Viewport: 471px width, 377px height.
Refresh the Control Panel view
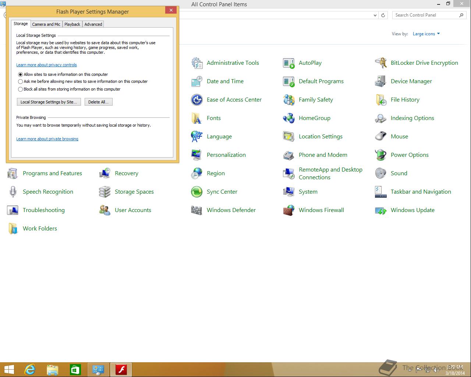(383, 15)
